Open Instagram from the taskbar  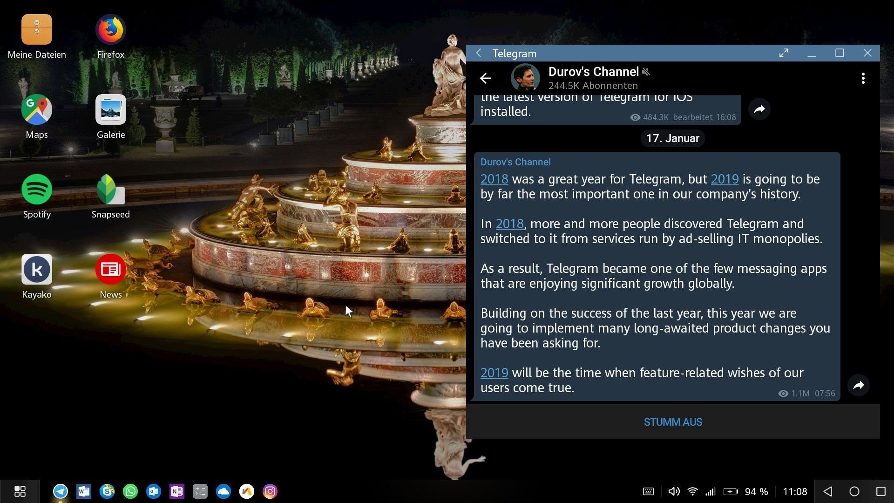[x=270, y=491]
